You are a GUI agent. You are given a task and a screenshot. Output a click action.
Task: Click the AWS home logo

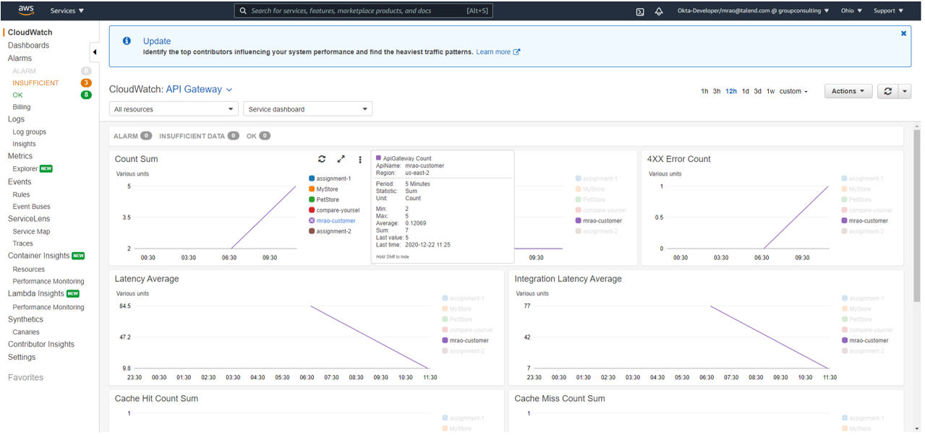click(x=25, y=10)
